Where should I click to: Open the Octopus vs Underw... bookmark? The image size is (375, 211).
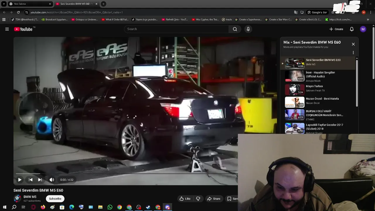pos(85,20)
